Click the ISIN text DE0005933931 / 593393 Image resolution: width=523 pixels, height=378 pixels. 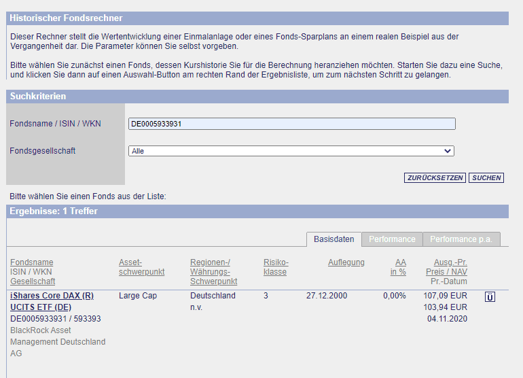(56, 319)
